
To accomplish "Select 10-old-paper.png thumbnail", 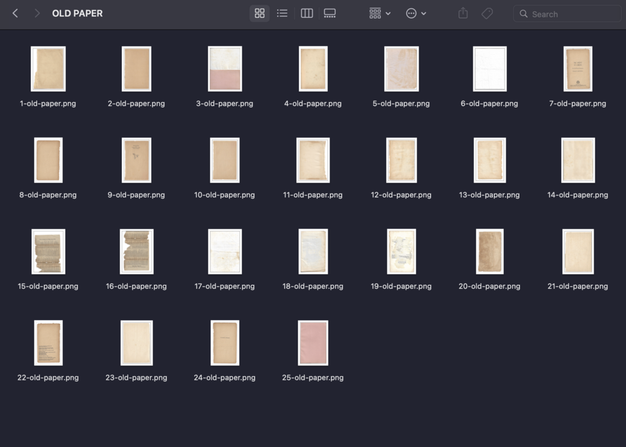I will 225,160.
